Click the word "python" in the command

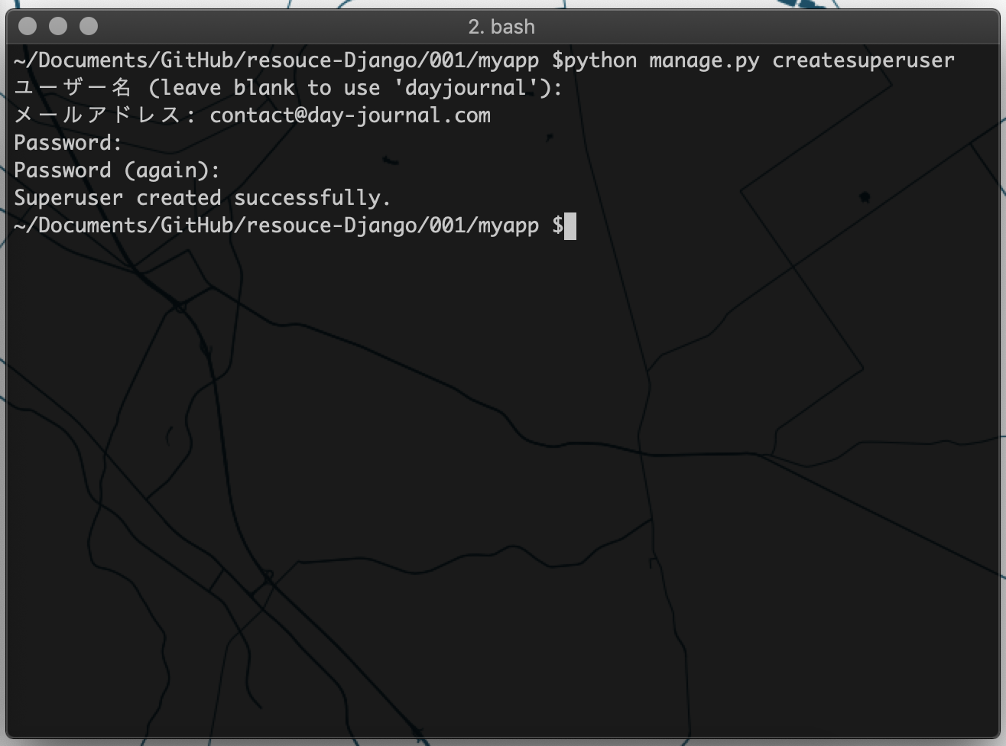(x=600, y=60)
